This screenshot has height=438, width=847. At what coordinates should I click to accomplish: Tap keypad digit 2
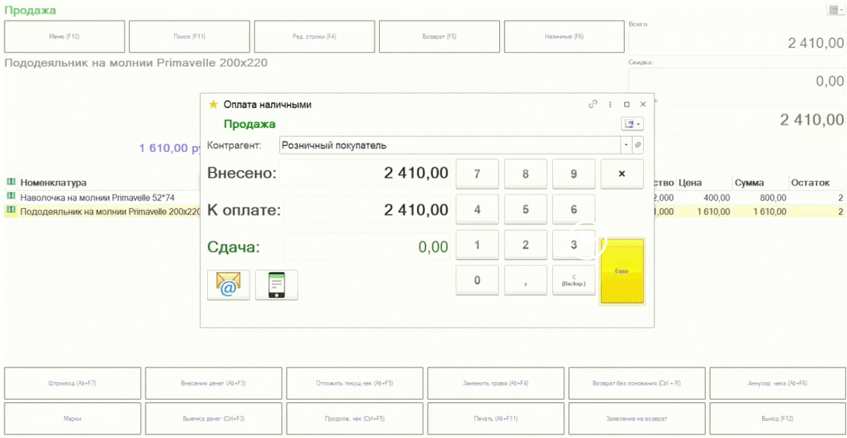(x=526, y=245)
